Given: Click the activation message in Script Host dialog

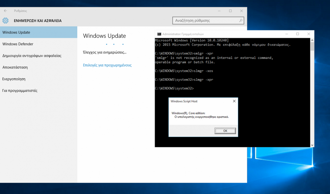Looking at the screenshot, I should coord(202,117).
